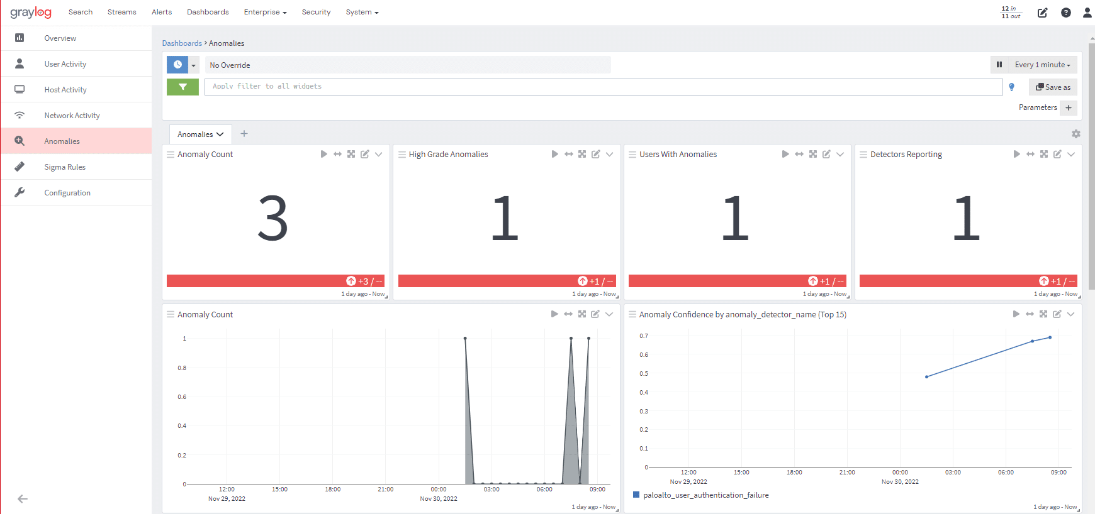Expand the time range type dropdown
The width and height of the screenshot is (1095, 514).
(x=194, y=65)
